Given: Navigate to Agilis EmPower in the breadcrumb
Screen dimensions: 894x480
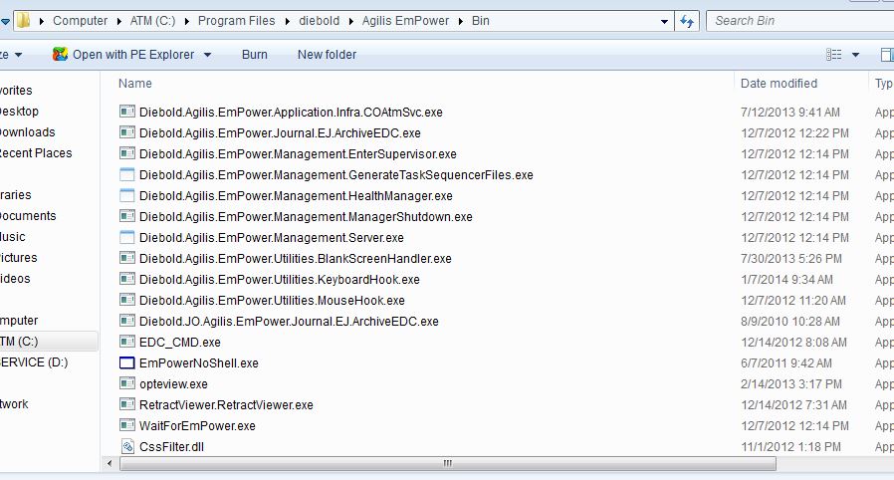Looking at the screenshot, I should [x=405, y=21].
